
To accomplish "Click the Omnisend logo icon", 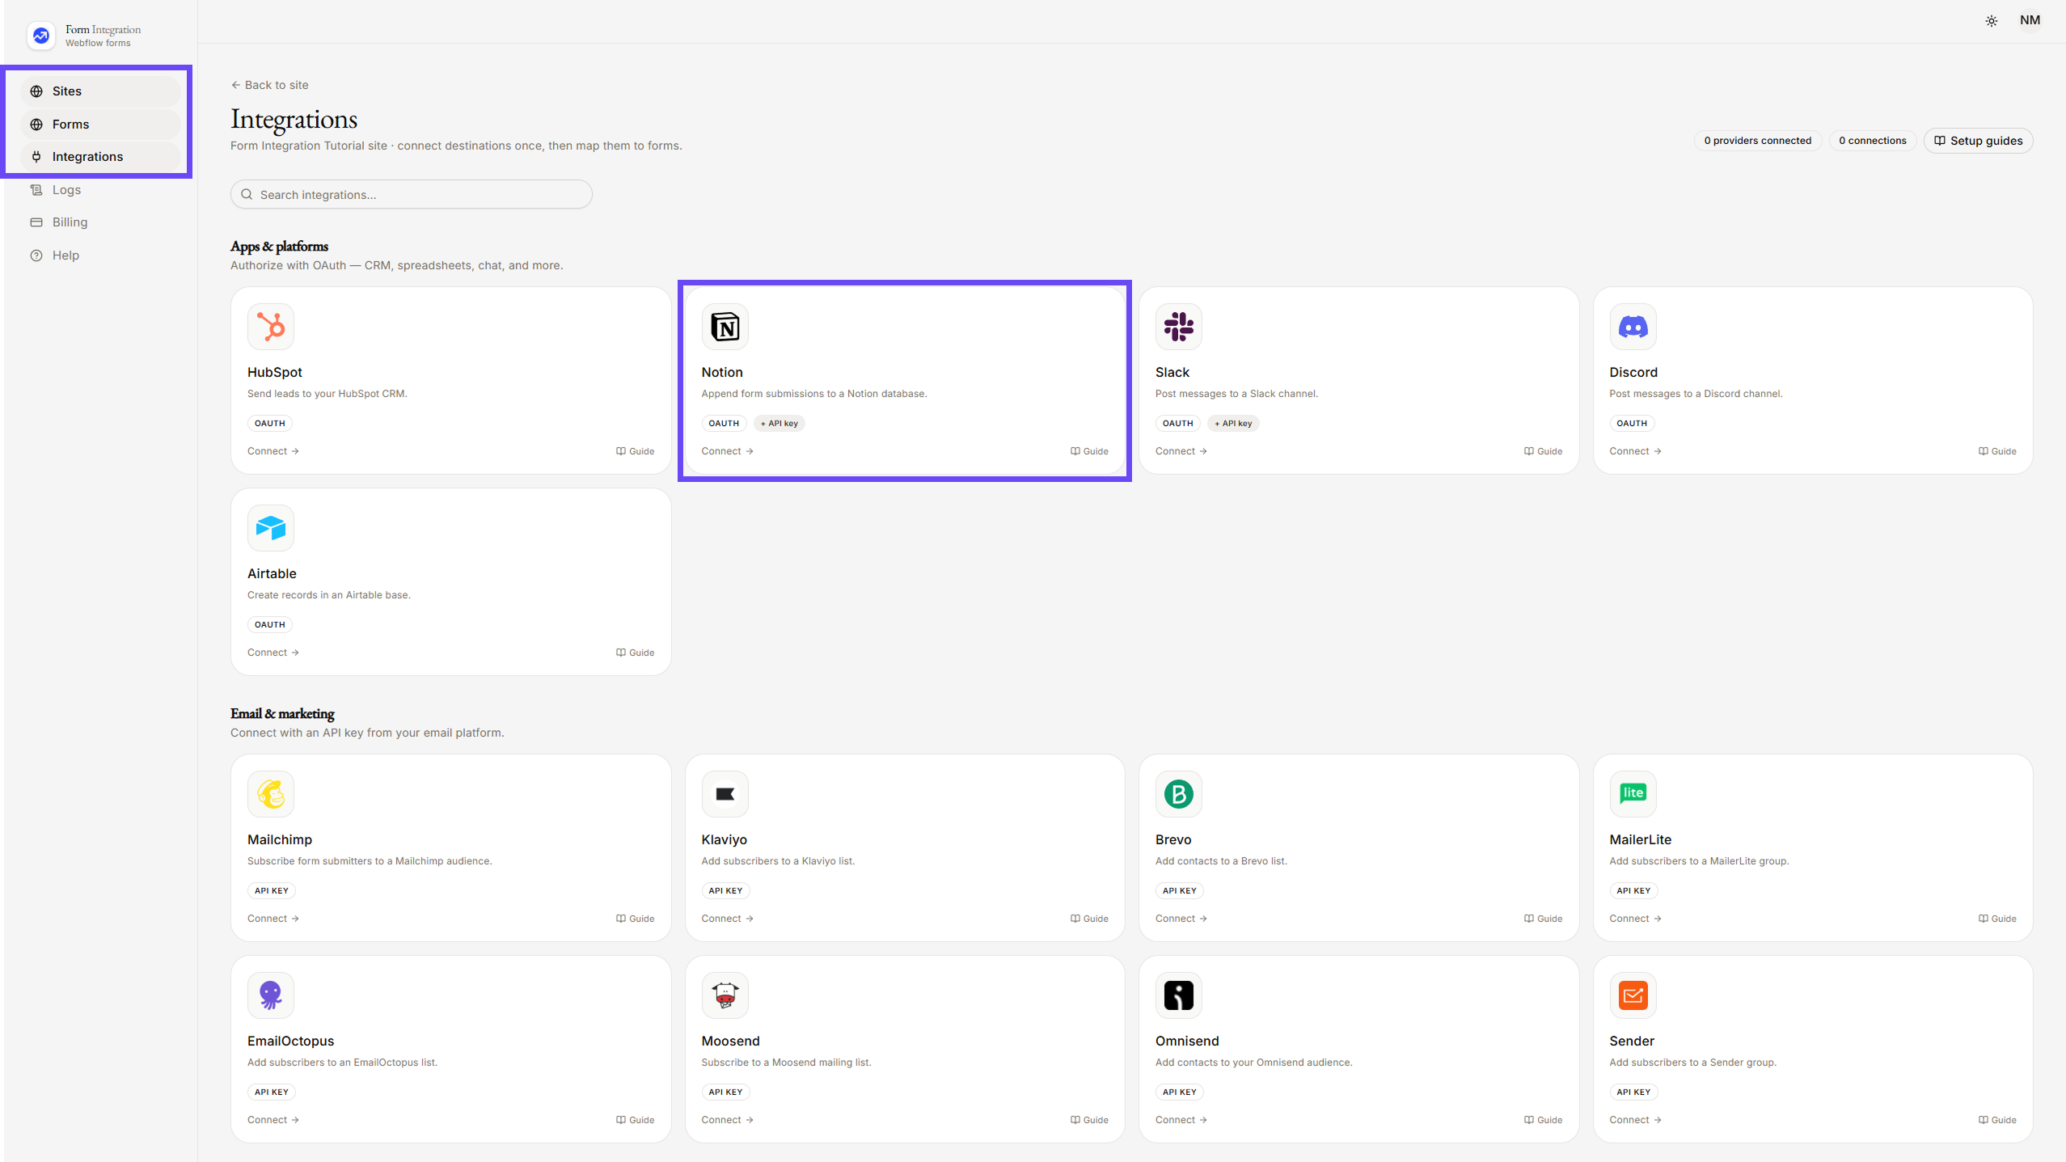I will point(1178,995).
